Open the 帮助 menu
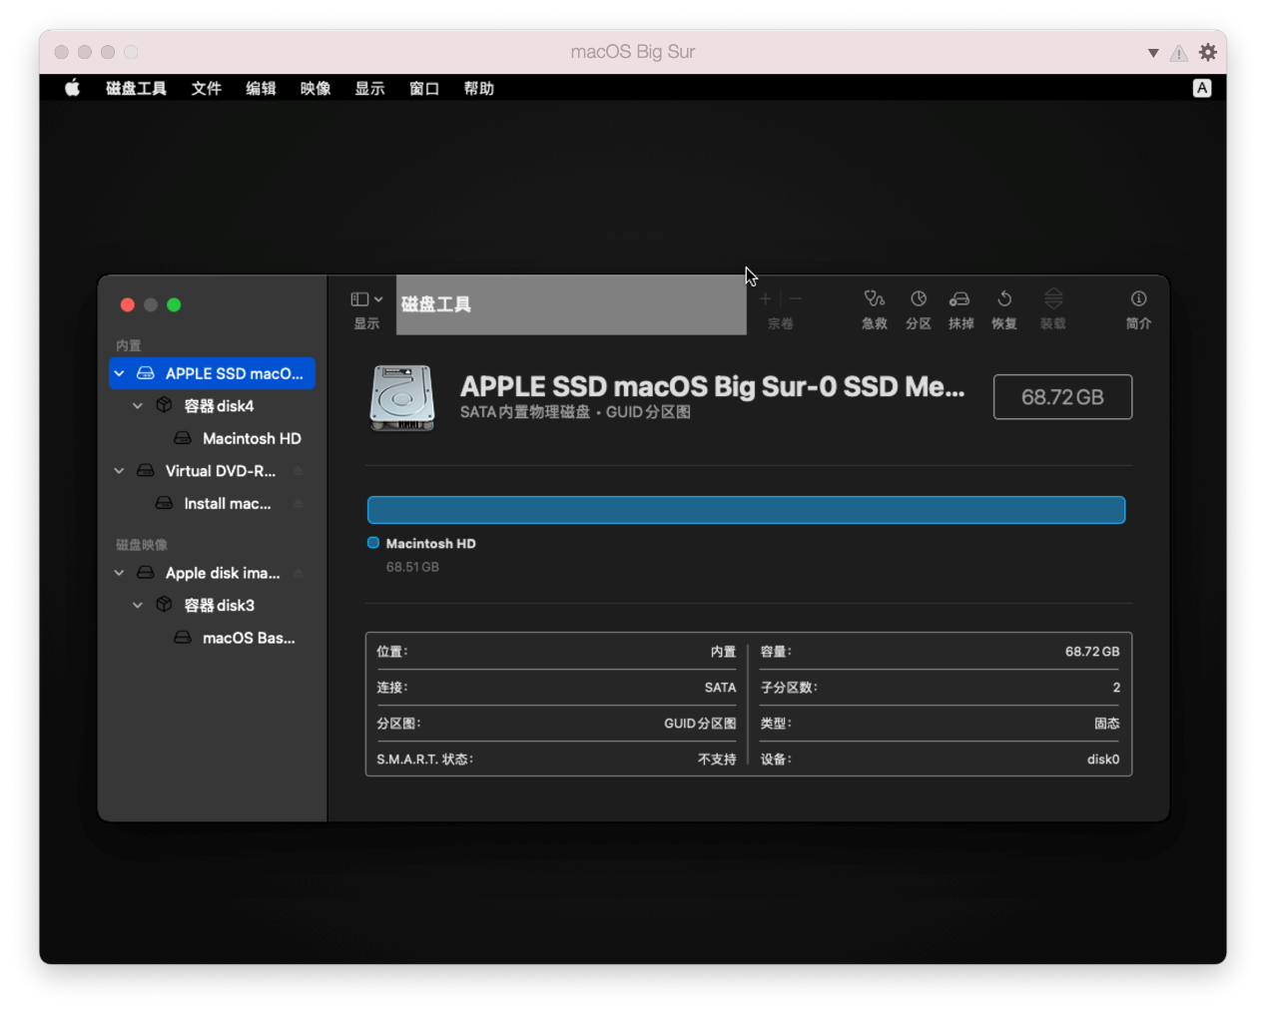1266x1013 pixels. point(478,88)
